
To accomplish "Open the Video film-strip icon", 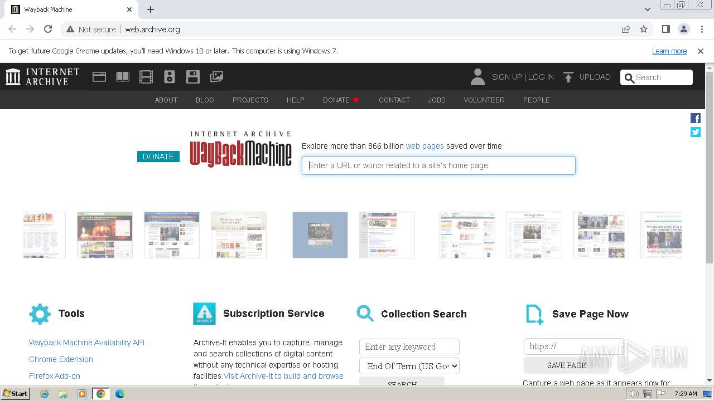I will tap(146, 77).
